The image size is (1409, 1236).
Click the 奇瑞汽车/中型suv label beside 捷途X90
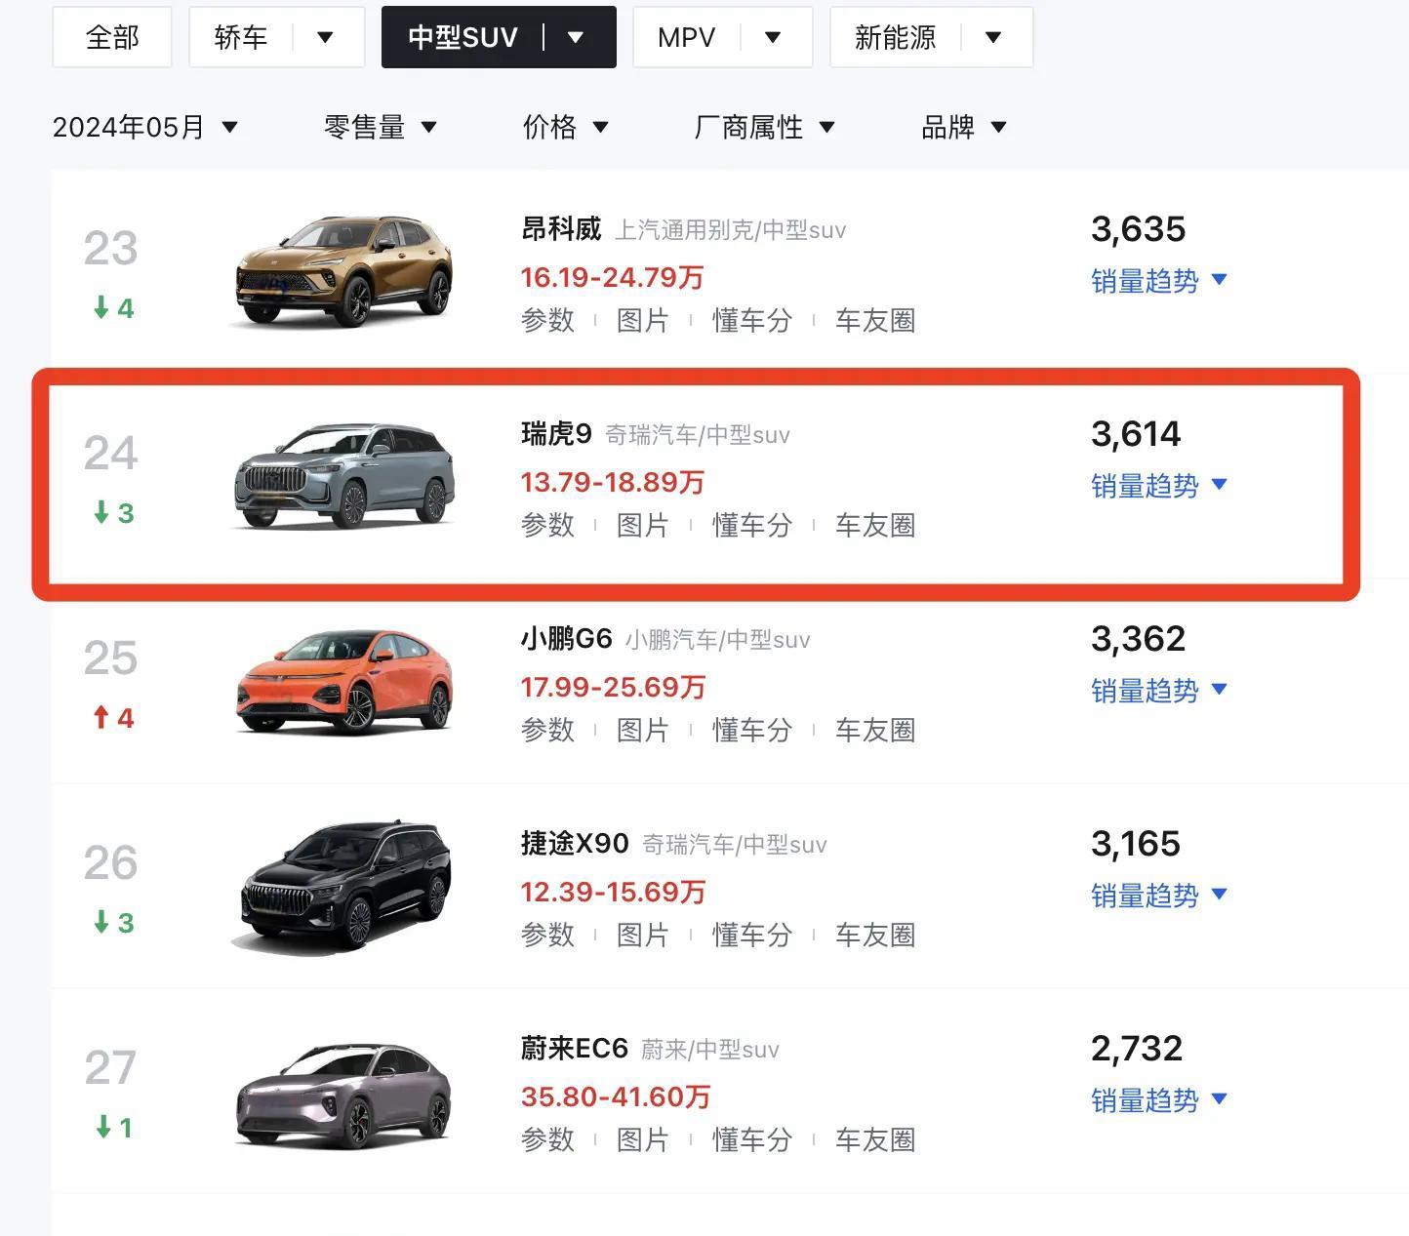(x=735, y=845)
